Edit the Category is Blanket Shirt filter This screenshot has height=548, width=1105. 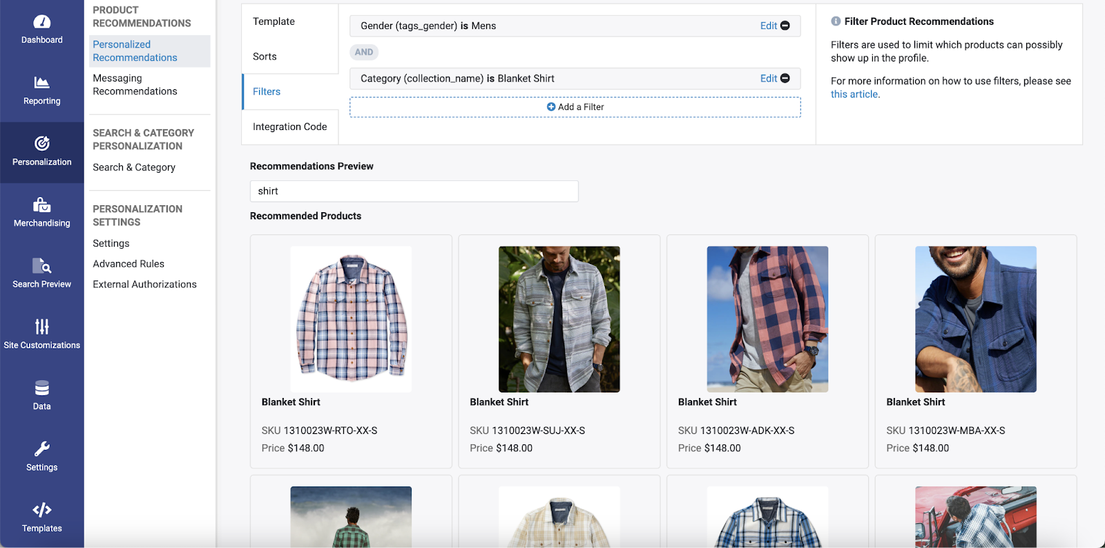pyautogui.click(x=769, y=78)
